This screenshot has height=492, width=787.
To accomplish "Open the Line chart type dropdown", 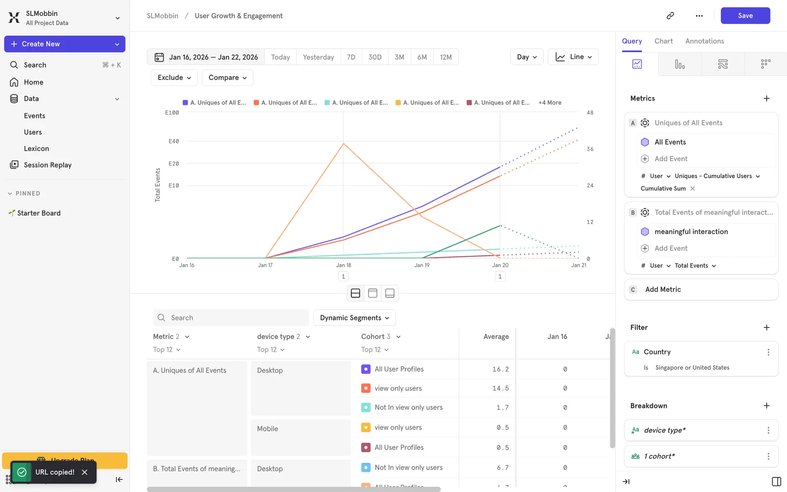I will (x=573, y=57).
